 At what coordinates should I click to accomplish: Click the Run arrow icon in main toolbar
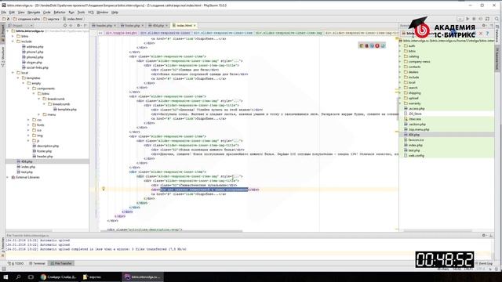[x=467, y=19]
